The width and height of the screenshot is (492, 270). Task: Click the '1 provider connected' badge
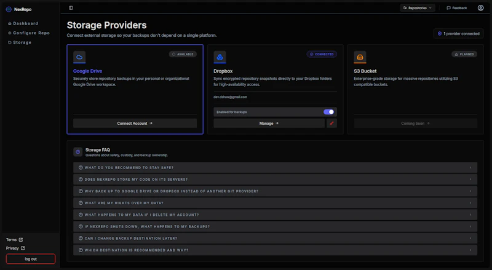458,34
